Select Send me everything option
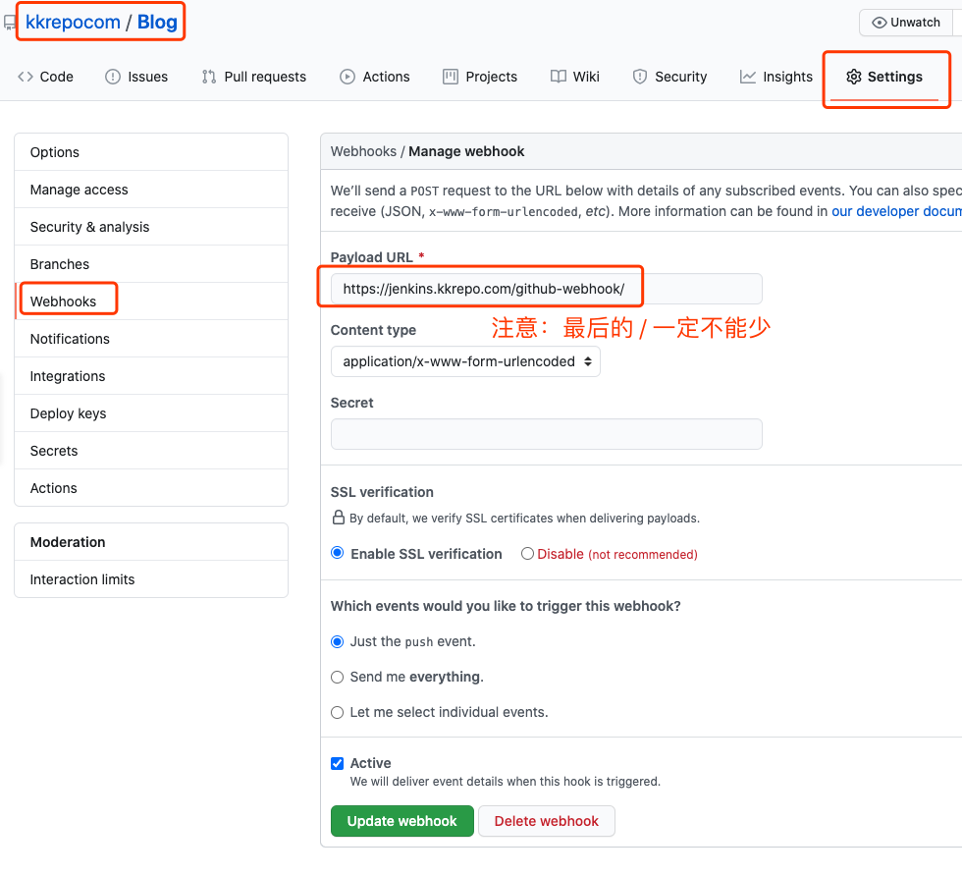Screen dimensions: 962x876 coord(337,677)
